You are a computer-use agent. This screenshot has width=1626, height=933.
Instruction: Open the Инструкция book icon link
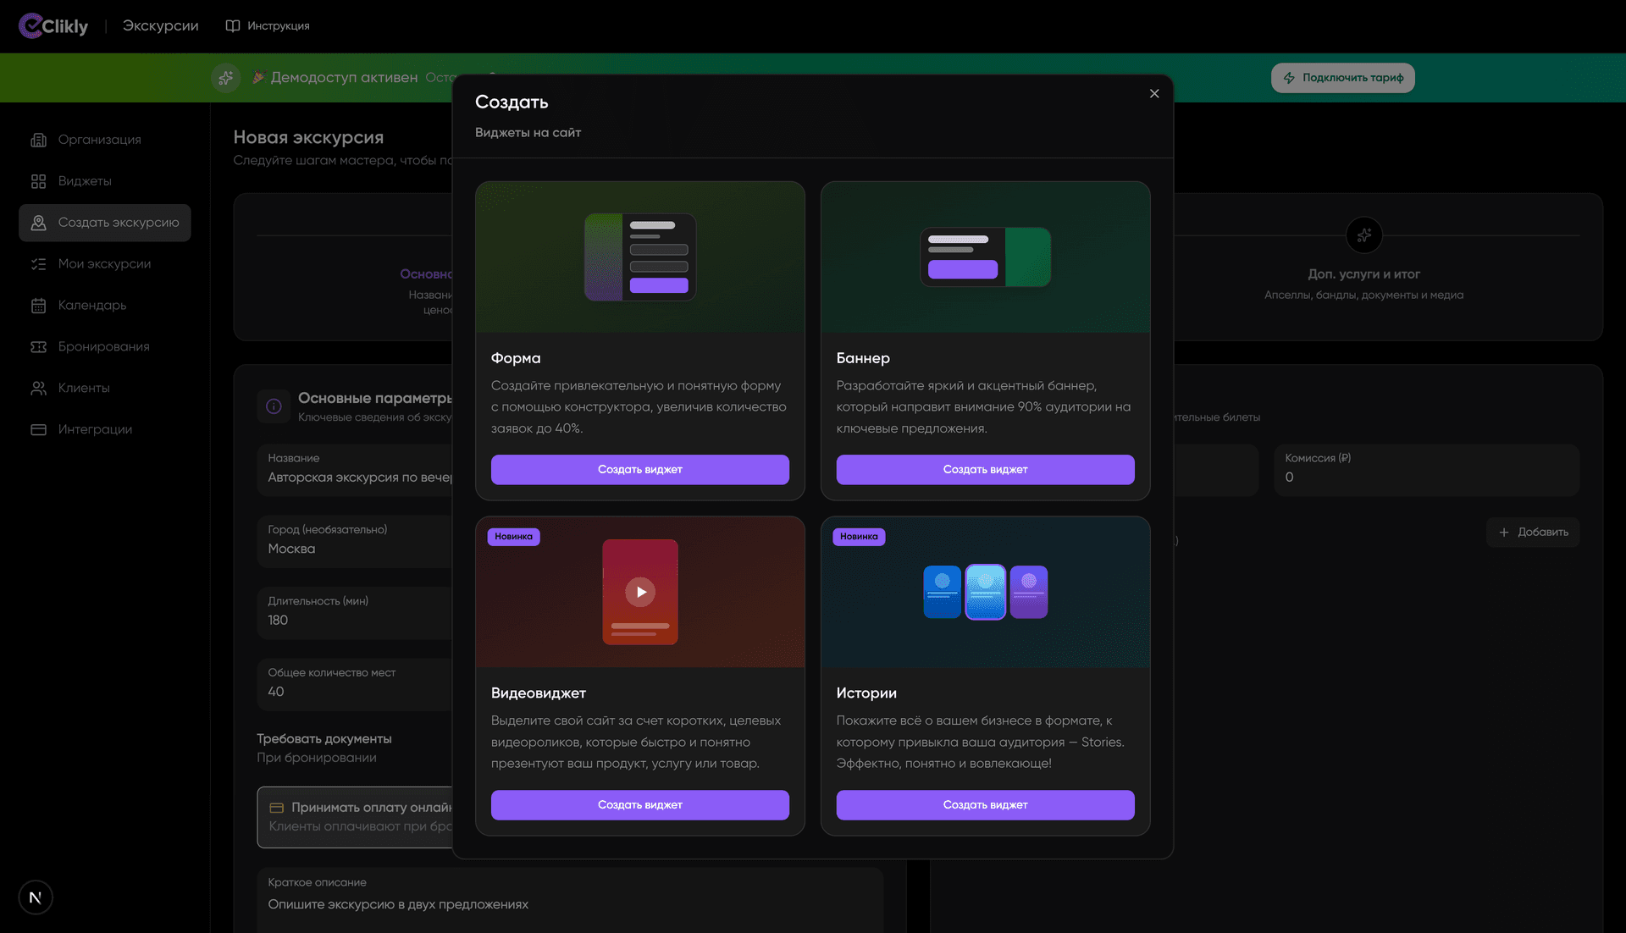click(232, 26)
